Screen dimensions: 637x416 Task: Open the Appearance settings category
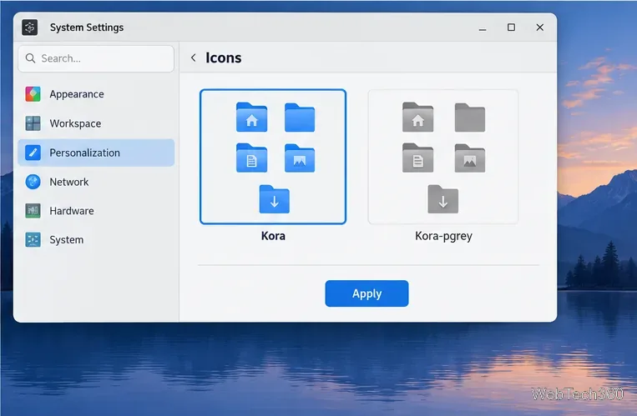96,94
